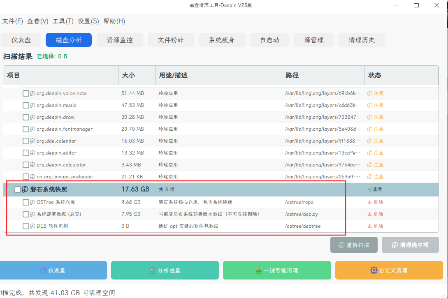Click the 危险 warning icon for DEB 软件包树
The image size is (448, 298).
coord(369,226)
